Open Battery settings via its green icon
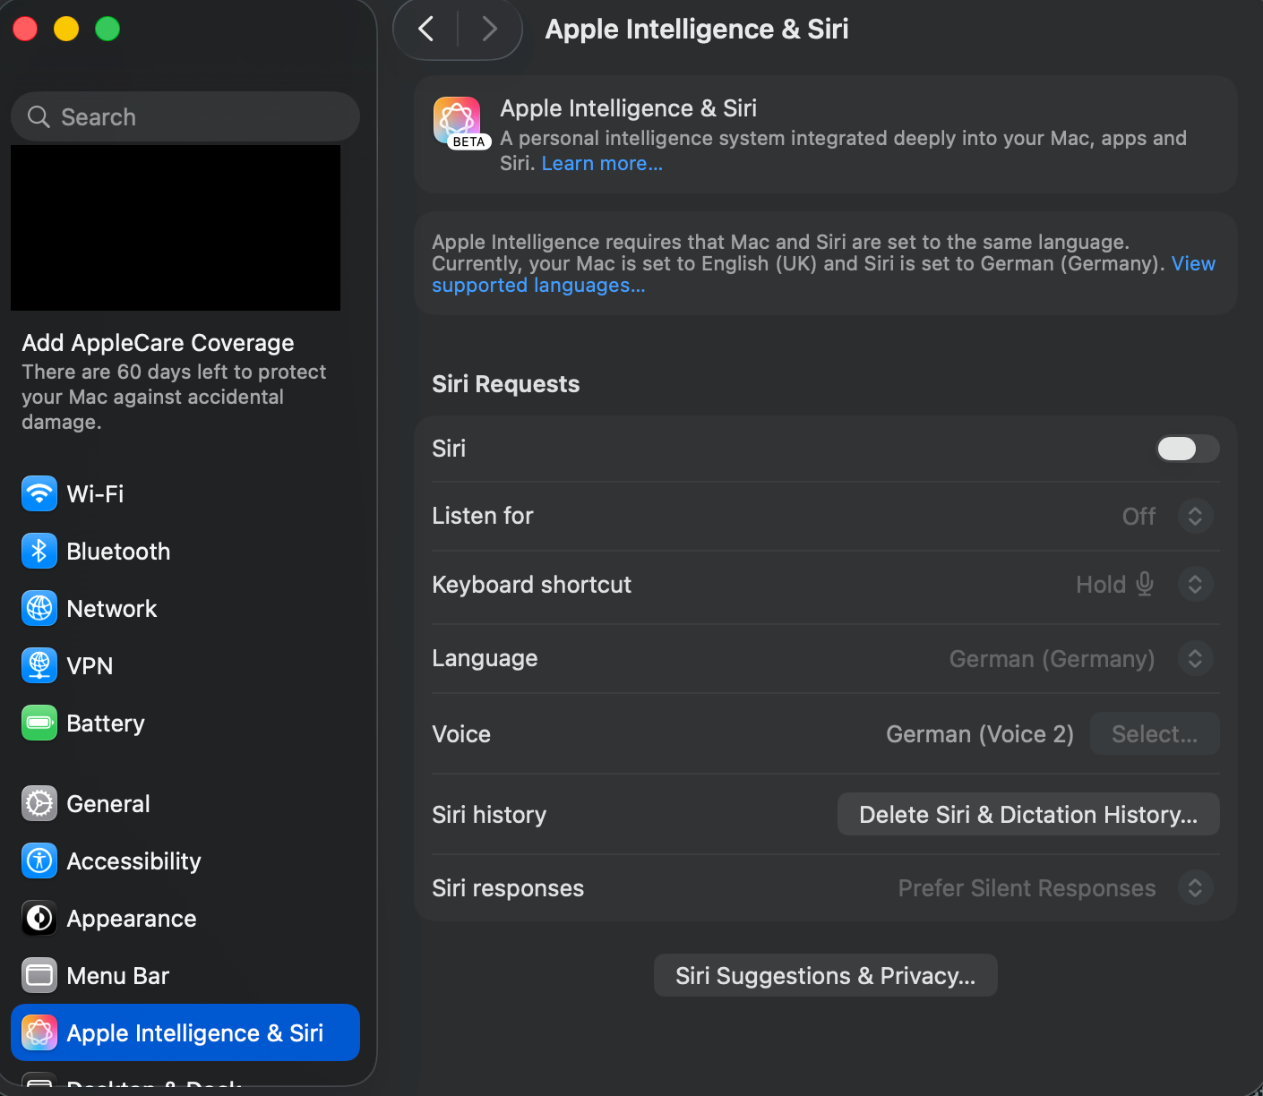 click(x=39, y=723)
